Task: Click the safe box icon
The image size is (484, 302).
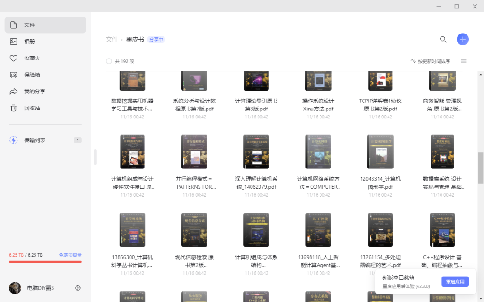Action: (x=14, y=75)
